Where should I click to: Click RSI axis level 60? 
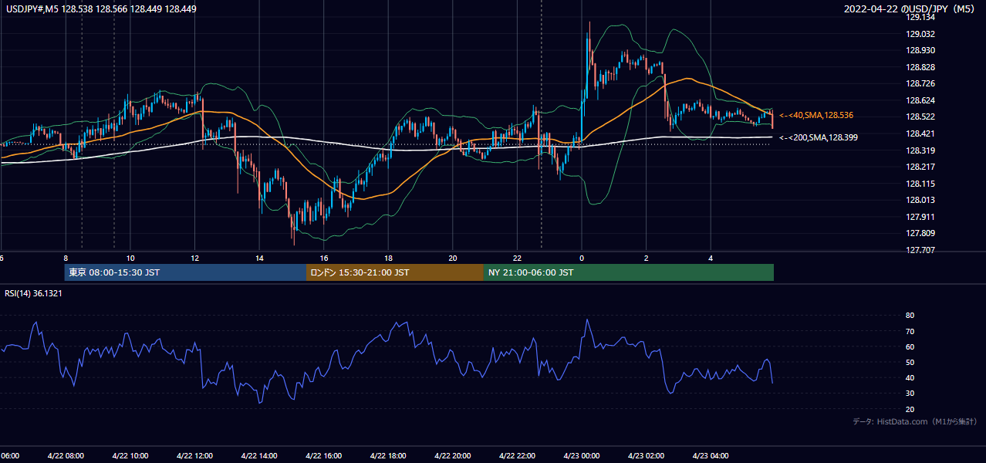(910, 346)
